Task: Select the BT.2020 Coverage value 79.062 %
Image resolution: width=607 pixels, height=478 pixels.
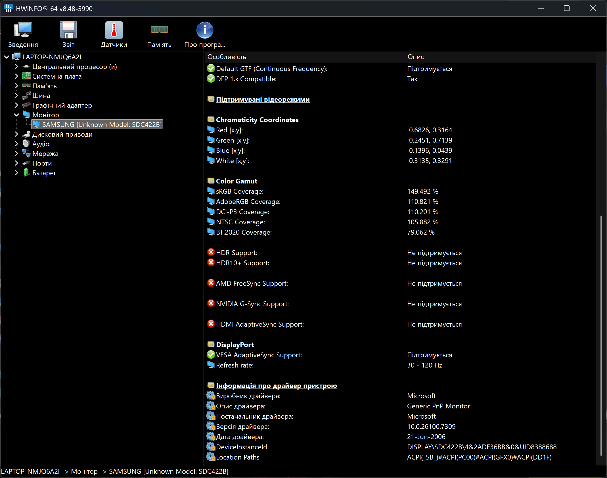Action: (x=421, y=232)
